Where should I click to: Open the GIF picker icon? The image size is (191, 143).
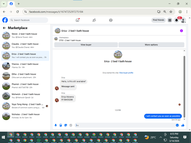(71, 125)
